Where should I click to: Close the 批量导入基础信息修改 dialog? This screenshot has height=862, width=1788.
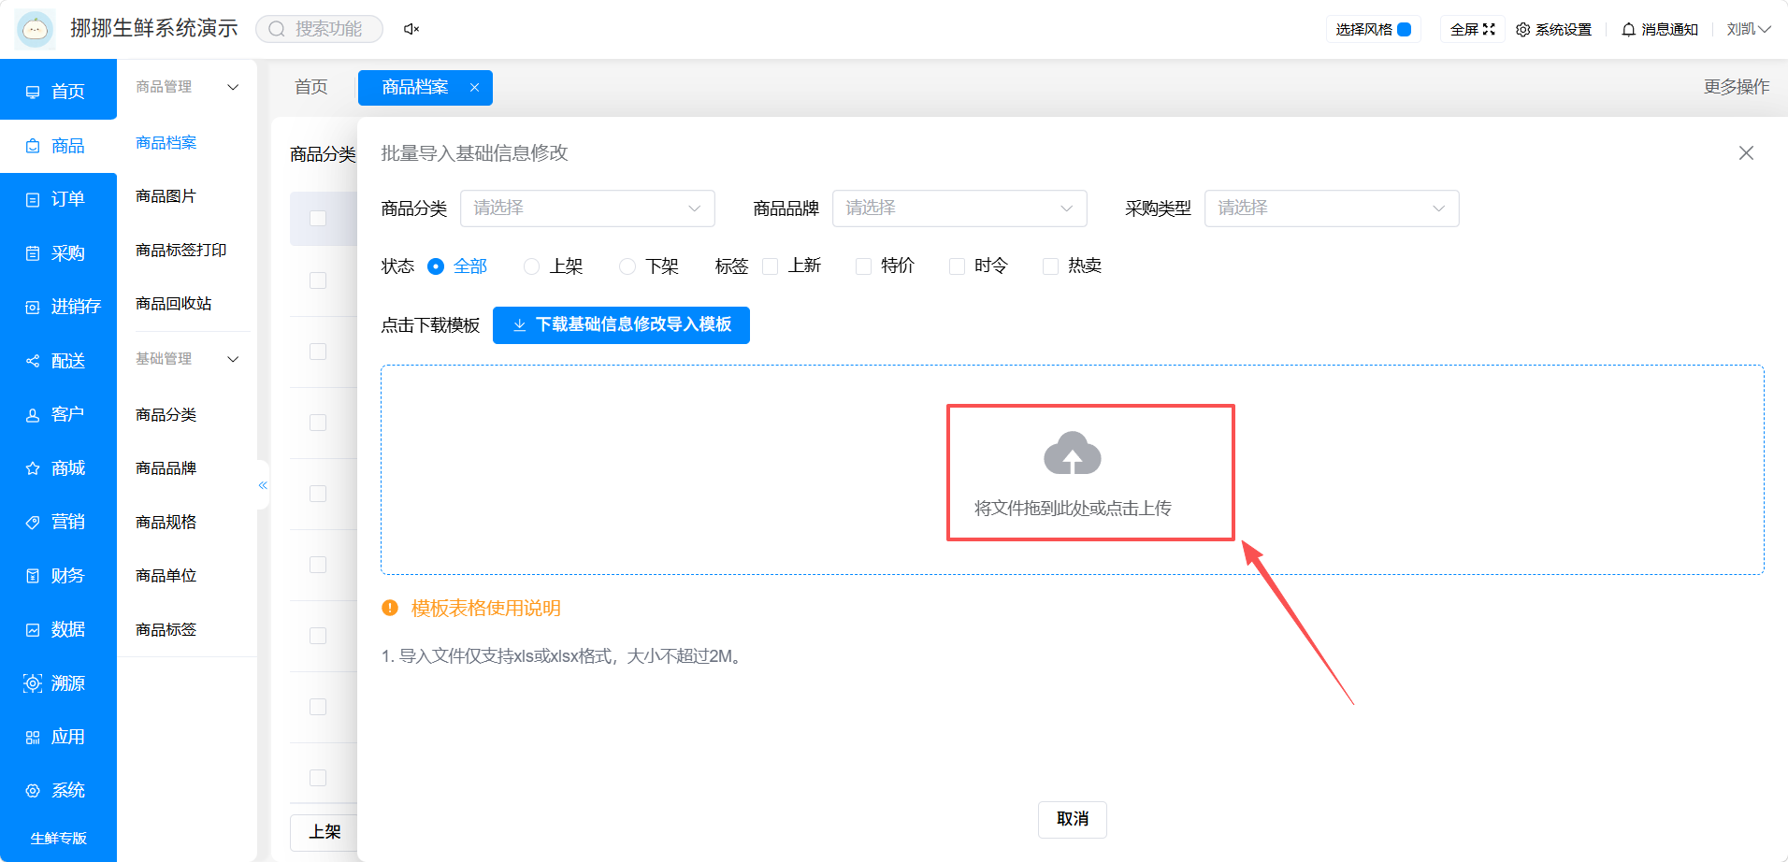click(1746, 152)
